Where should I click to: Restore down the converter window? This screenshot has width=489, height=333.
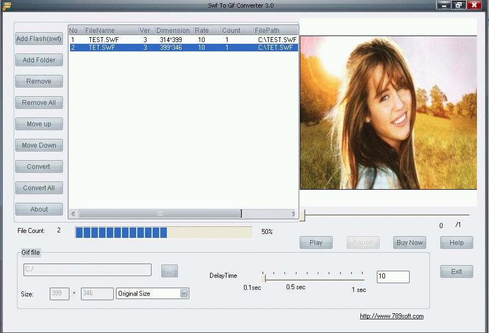(459, 5)
